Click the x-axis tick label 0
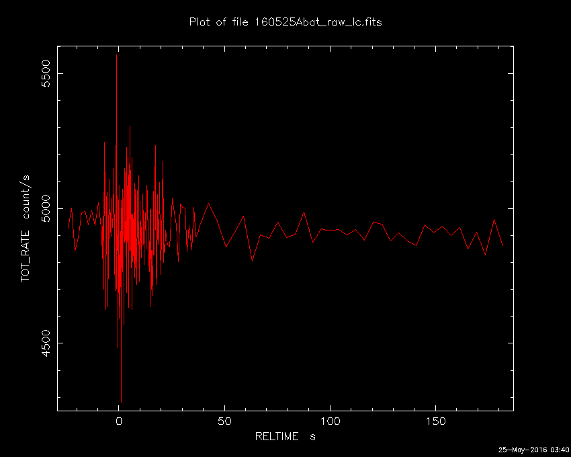Viewport: 571px width, 457px height. point(119,421)
